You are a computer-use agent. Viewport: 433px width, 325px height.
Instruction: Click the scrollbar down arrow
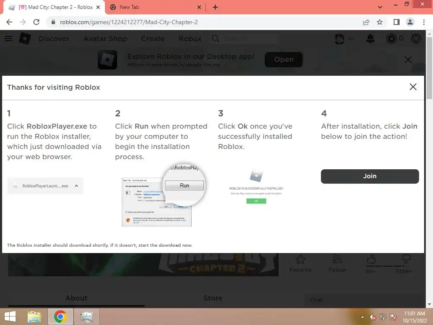[x=430, y=304]
